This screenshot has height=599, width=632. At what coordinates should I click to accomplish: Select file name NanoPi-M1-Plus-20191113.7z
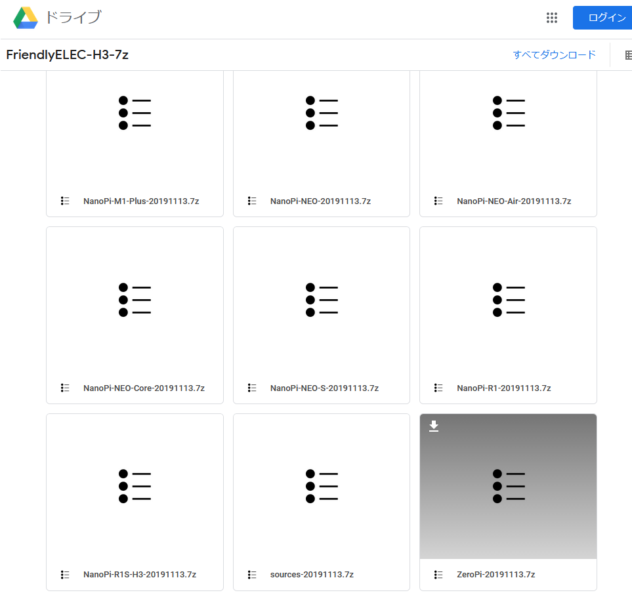pyautogui.click(x=141, y=201)
